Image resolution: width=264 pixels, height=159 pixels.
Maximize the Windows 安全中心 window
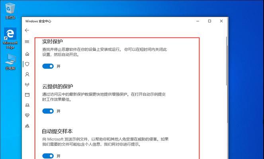pyautogui.click(x=209, y=21)
